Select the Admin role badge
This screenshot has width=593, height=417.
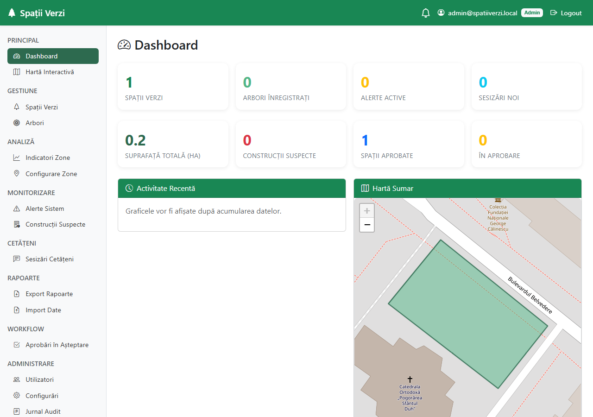(x=532, y=13)
